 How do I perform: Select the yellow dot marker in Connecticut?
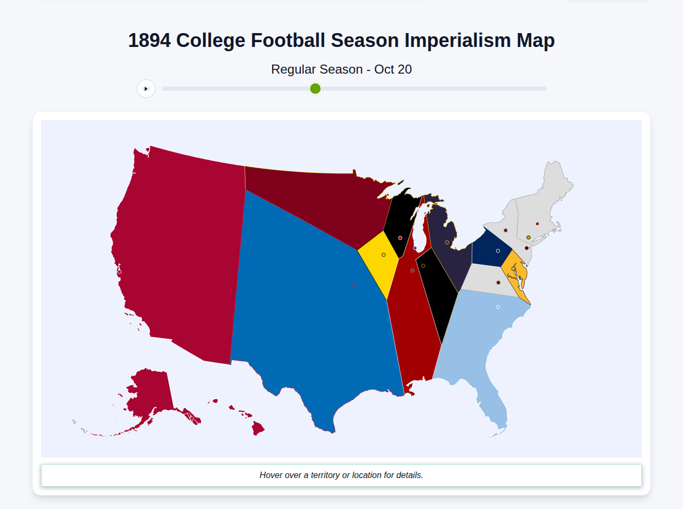(529, 237)
